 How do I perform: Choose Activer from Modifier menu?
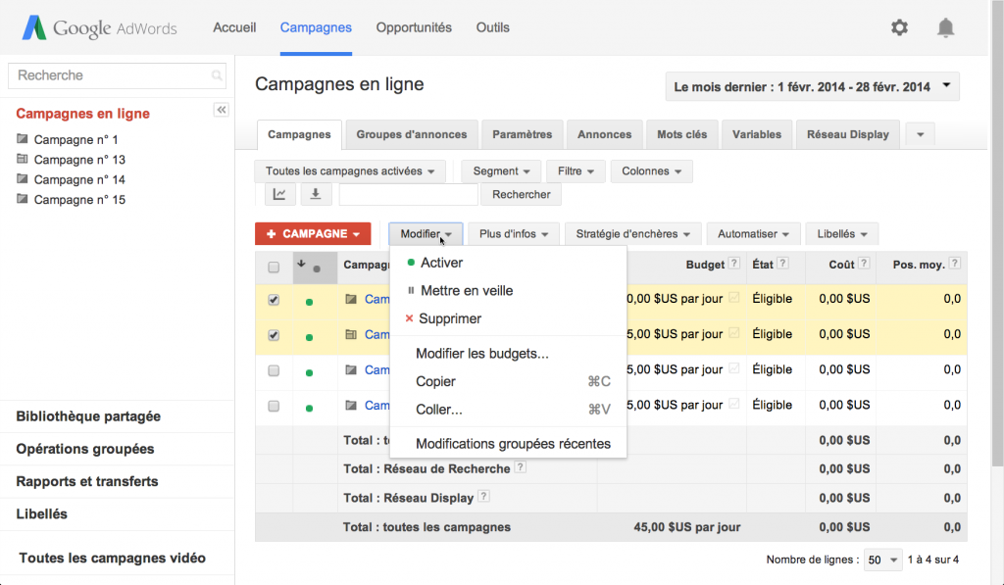click(509, 263)
